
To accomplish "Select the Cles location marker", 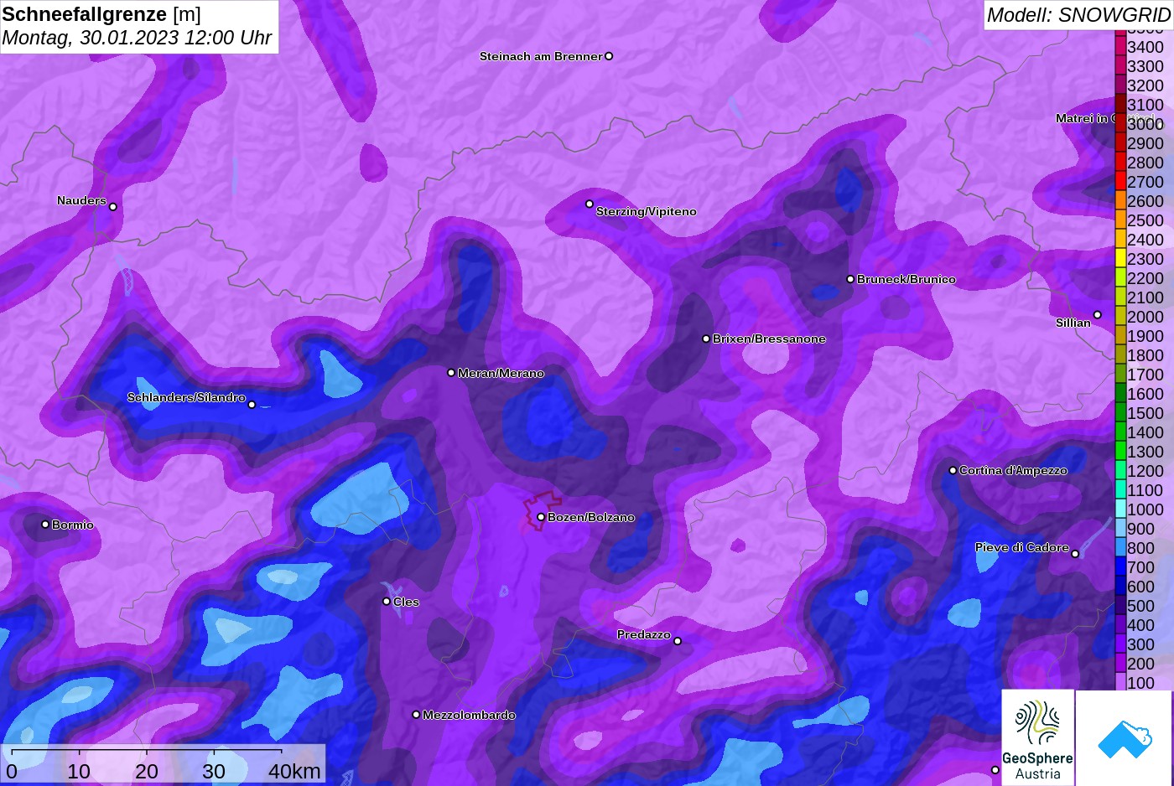I will pos(387,602).
